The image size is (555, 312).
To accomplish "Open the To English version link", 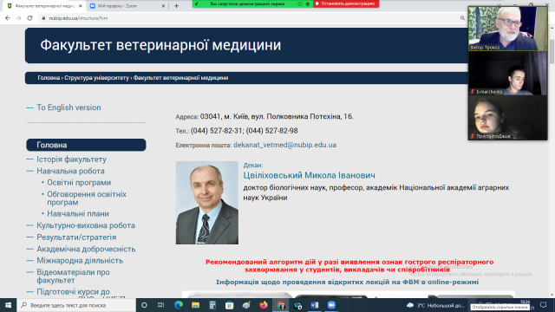I will (x=69, y=107).
